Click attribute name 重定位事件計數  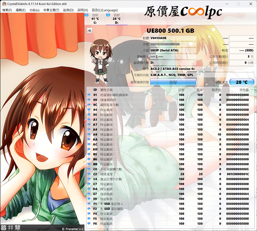(111, 179)
